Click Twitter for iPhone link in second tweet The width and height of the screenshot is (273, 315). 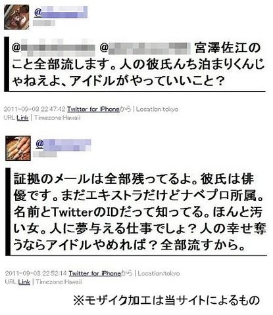click(95, 273)
